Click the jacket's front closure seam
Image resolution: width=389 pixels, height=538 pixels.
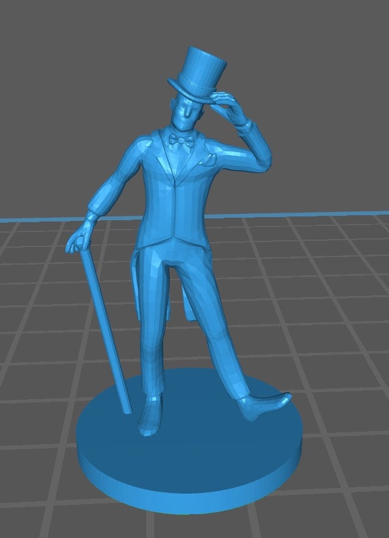pos(177,206)
